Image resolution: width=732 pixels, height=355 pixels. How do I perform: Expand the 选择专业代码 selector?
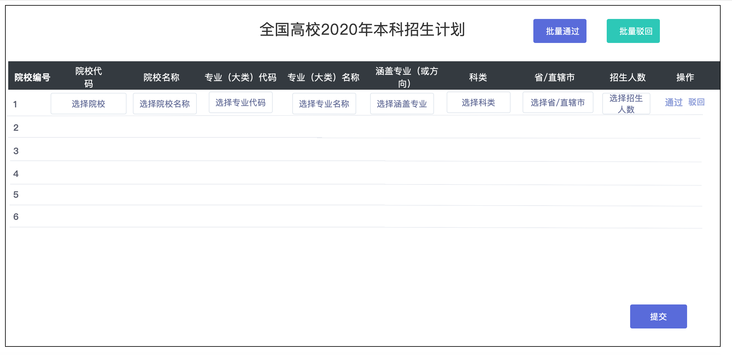click(240, 102)
